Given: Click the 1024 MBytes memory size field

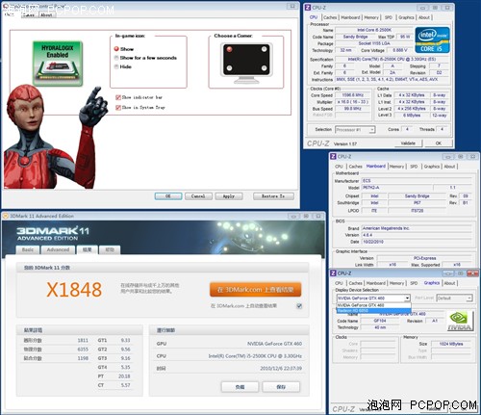Looking at the screenshot, I should click(451, 344).
